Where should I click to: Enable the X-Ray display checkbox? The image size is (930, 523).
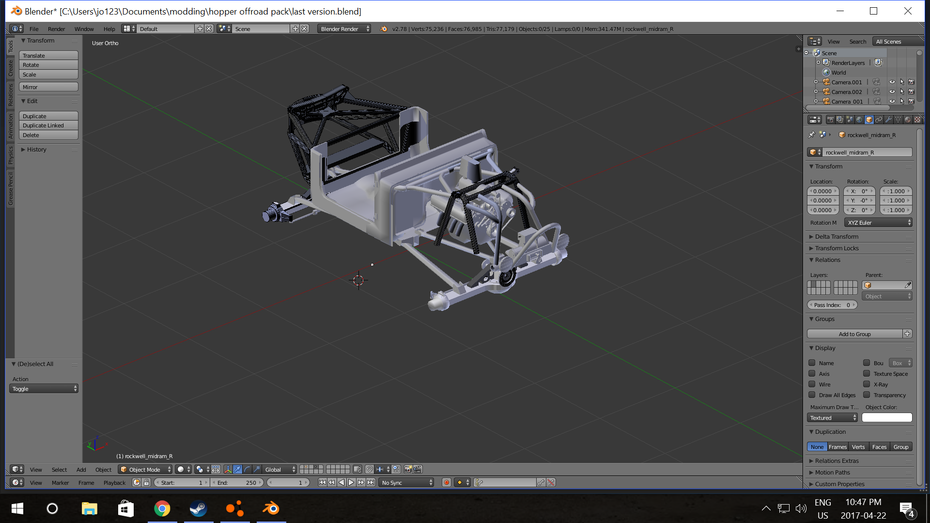pyautogui.click(x=867, y=384)
